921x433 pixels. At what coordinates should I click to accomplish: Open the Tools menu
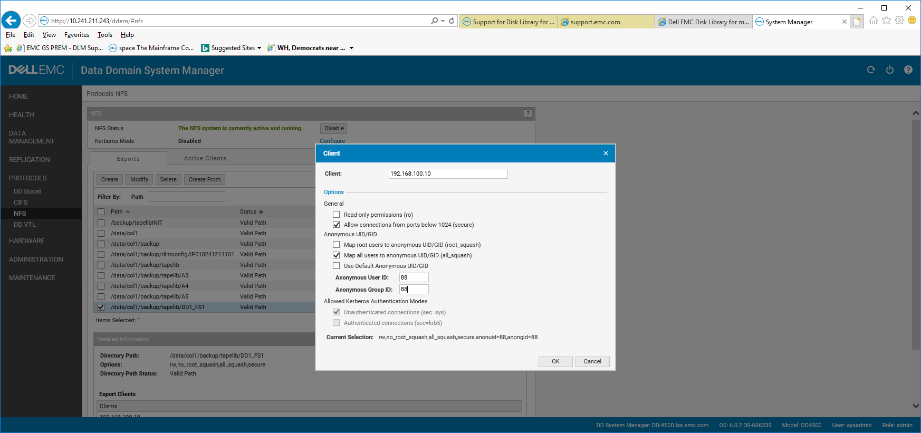pyautogui.click(x=105, y=35)
